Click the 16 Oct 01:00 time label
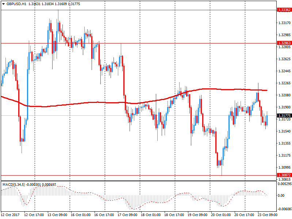Viewport: 292px width, 219px height. (x=81, y=215)
